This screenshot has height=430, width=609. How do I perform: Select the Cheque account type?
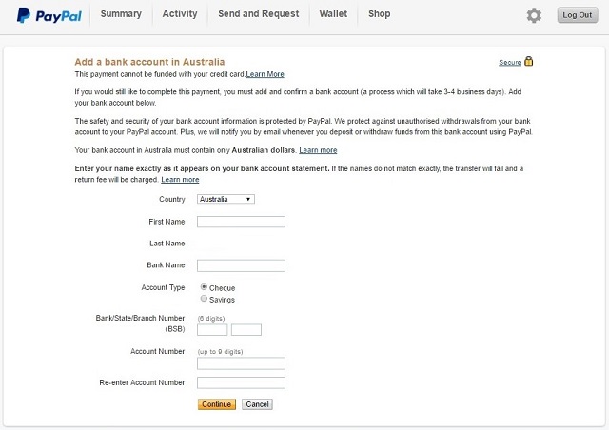(x=204, y=287)
